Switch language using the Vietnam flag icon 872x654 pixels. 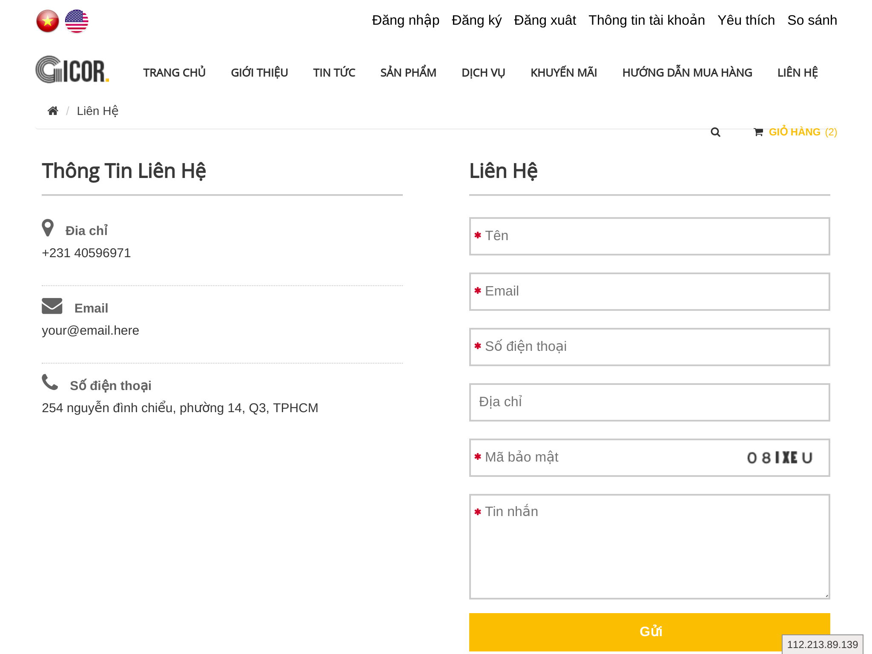(x=47, y=21)
